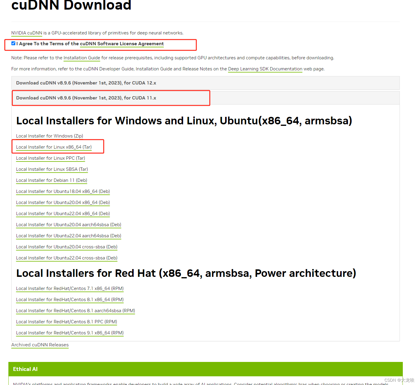Open Deep Learning SDK Documentation link
Screen dimensions: 419x385
(265, 69)
